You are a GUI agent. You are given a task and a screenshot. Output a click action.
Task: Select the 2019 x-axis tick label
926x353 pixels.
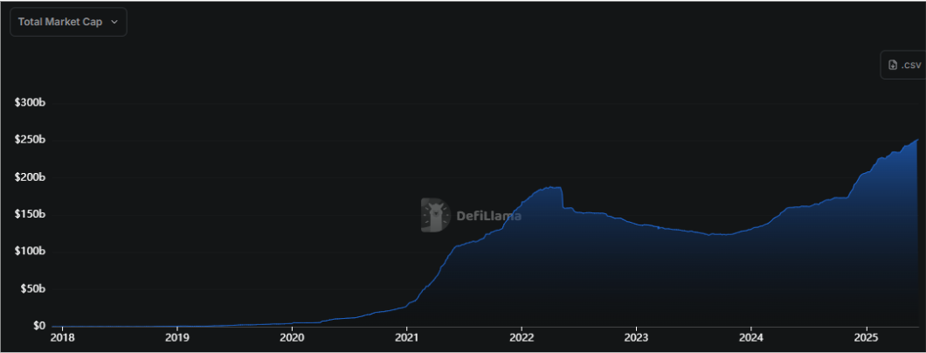click(x=177, y=337)
